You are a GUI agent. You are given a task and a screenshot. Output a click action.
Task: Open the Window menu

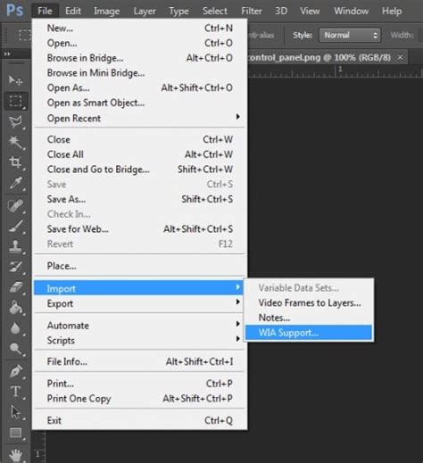351,11
